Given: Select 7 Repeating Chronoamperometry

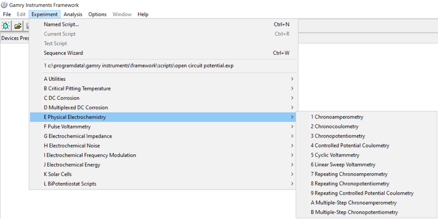Looking at the screenshot, I should 367,174.
